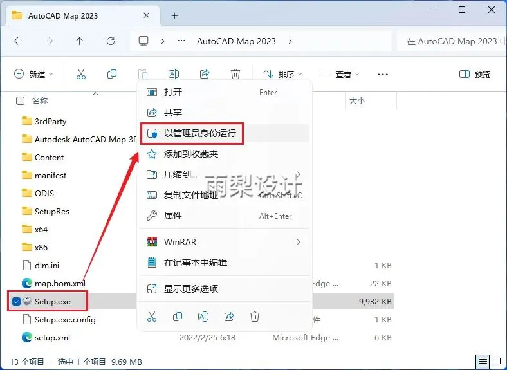507x370 pixels.
Task: Open the 3rdParty folder icon
Action: pos(27,121)
